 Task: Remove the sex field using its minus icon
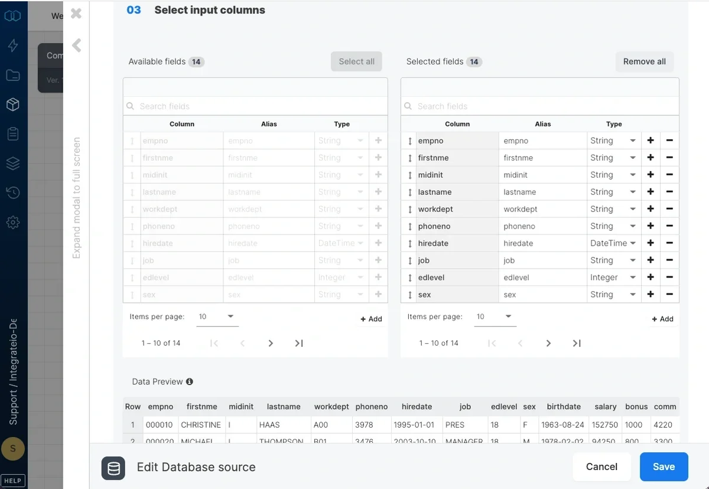tap(670, 294)
